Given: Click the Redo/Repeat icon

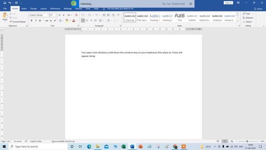Looking at the screenshot, I should click(16, 3).
